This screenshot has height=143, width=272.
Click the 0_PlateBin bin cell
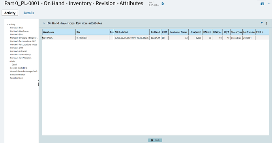pyautogui.click(x=92, y=38)
